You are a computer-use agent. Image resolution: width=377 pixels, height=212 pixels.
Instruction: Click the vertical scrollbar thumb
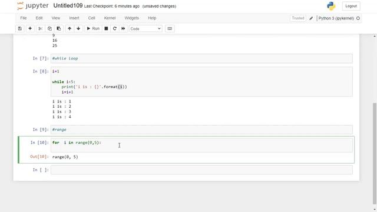click(x=375, y=153)
